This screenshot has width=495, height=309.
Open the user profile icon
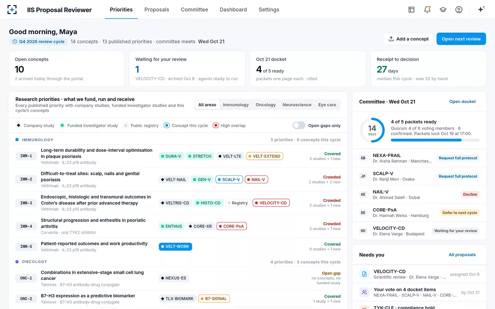coord(459,10)
